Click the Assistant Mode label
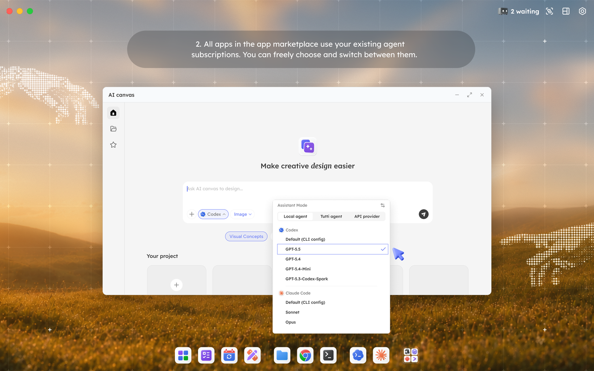 point(292,205)
